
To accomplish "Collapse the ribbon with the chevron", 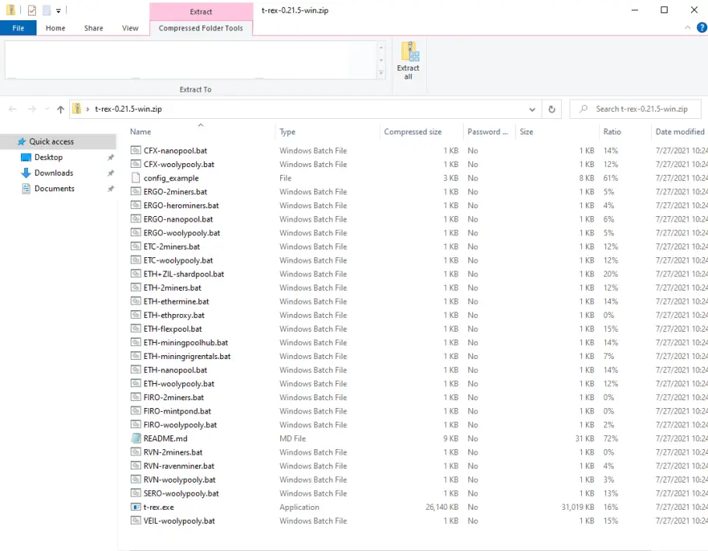I will pyautogui.click(x=687, y=27).
